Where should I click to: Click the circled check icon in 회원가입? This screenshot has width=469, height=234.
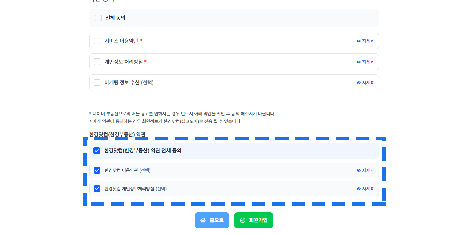(x=243, y=220)
